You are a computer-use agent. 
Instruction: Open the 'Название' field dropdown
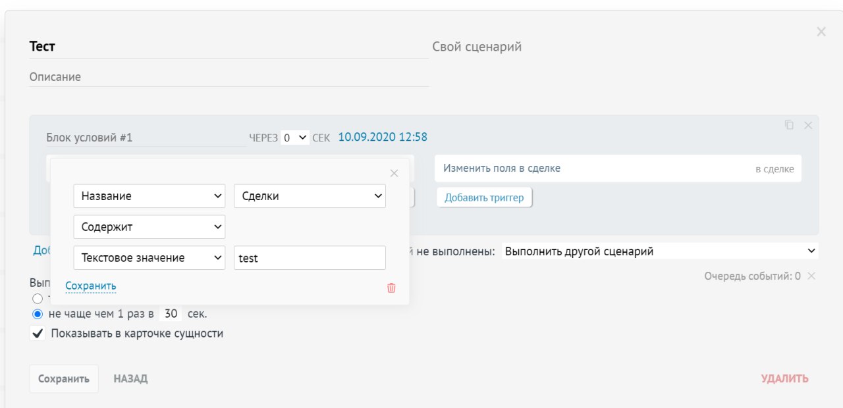150,196
